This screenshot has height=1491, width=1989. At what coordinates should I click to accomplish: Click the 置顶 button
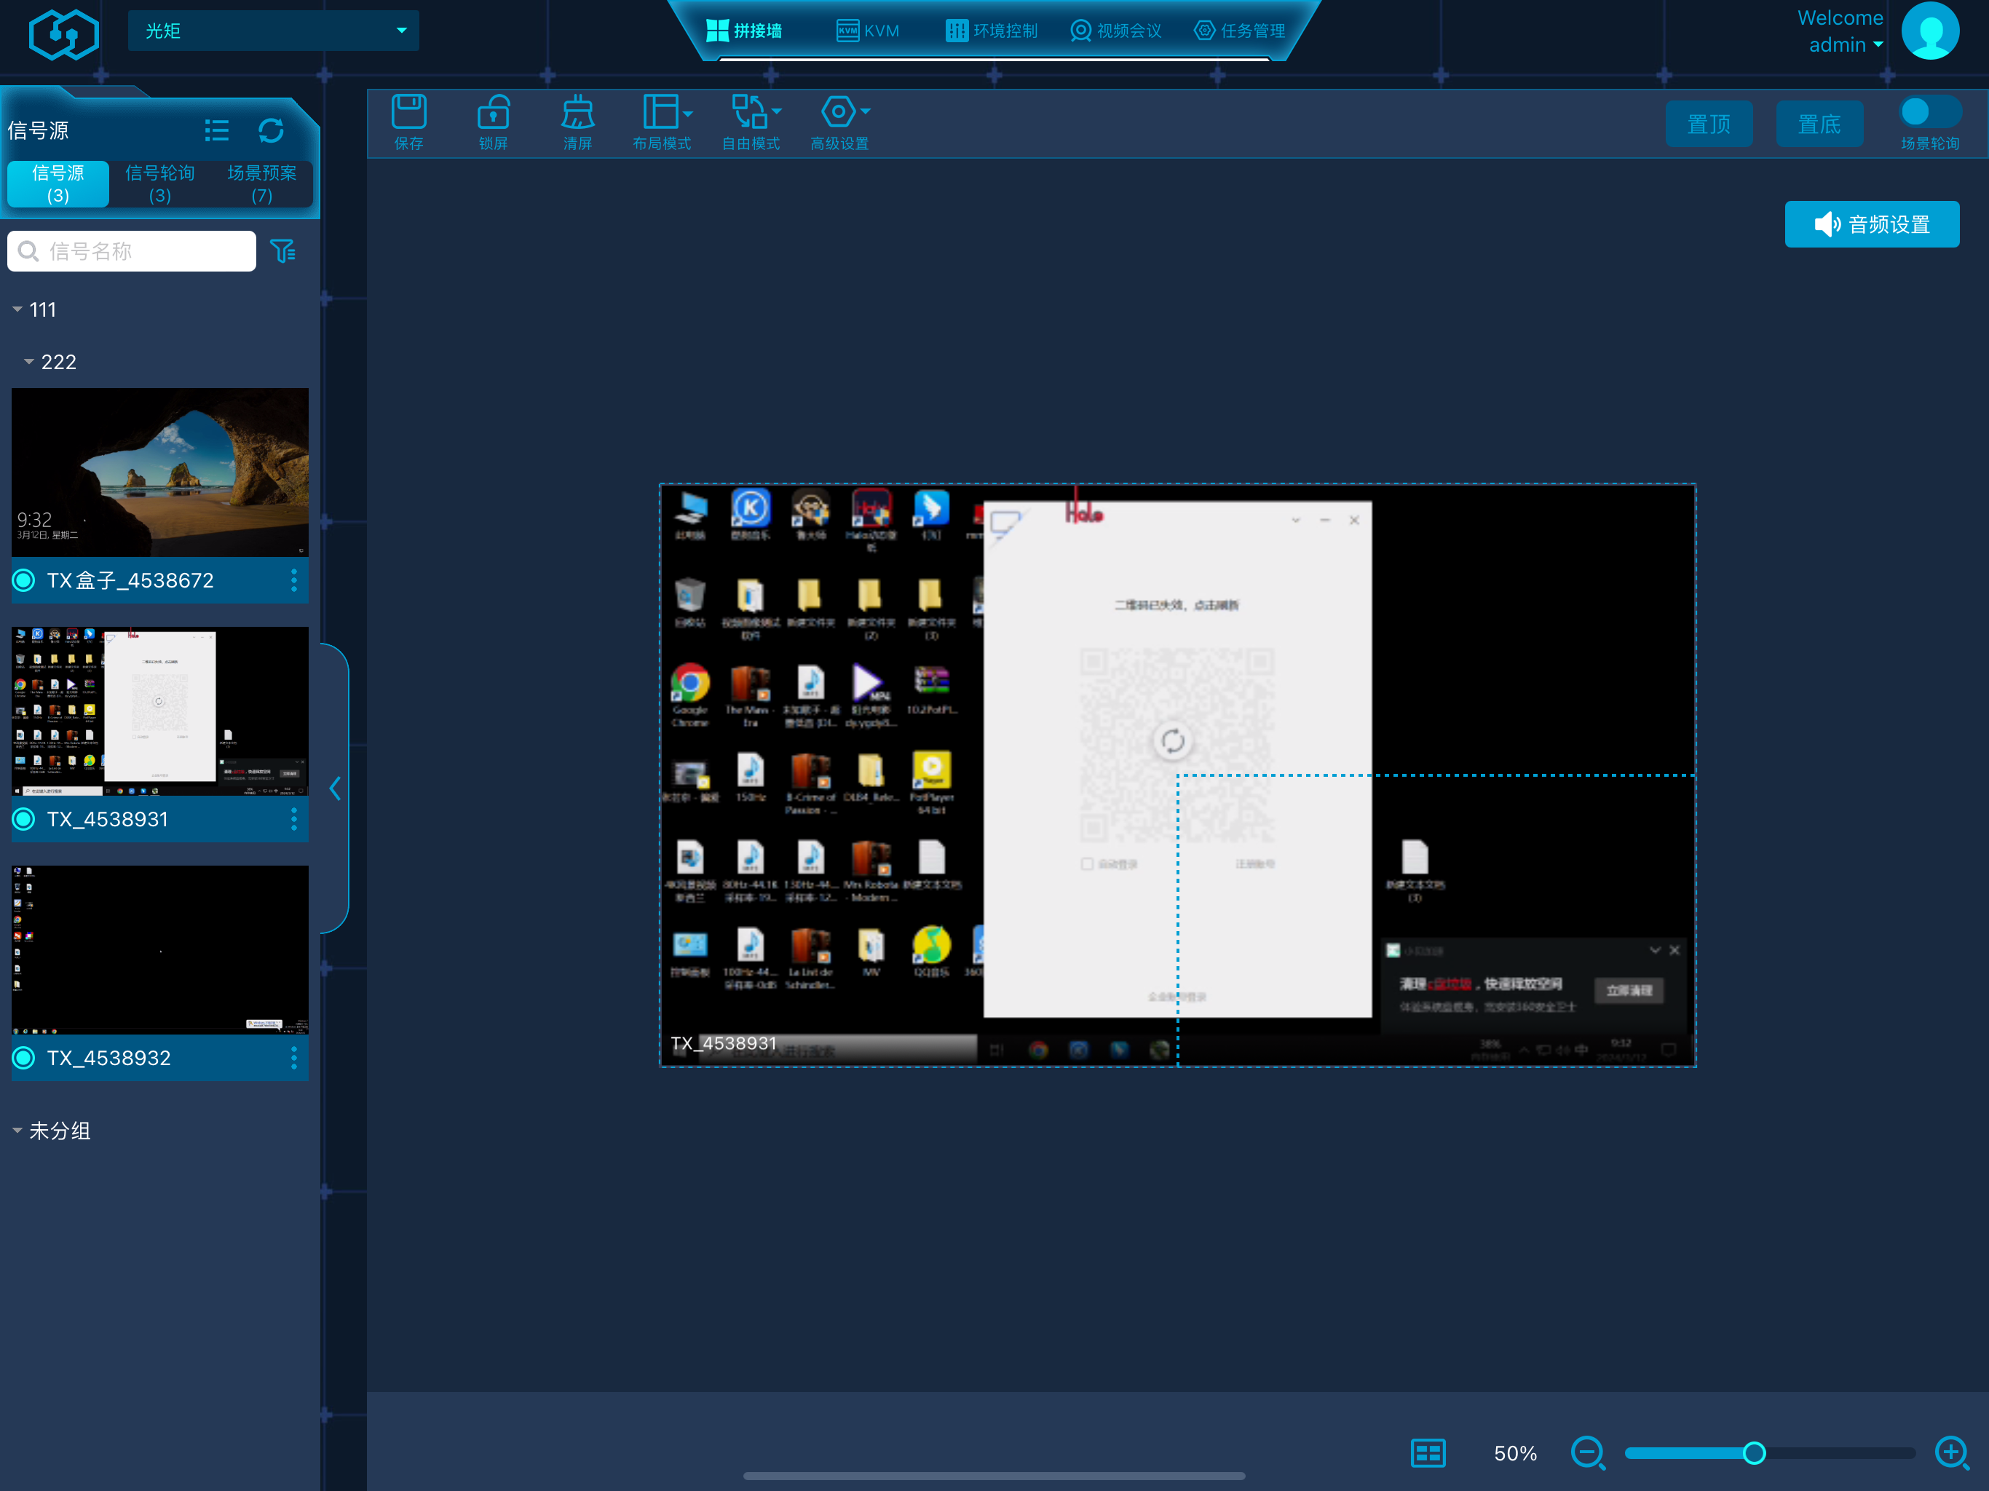[1709, 123]
